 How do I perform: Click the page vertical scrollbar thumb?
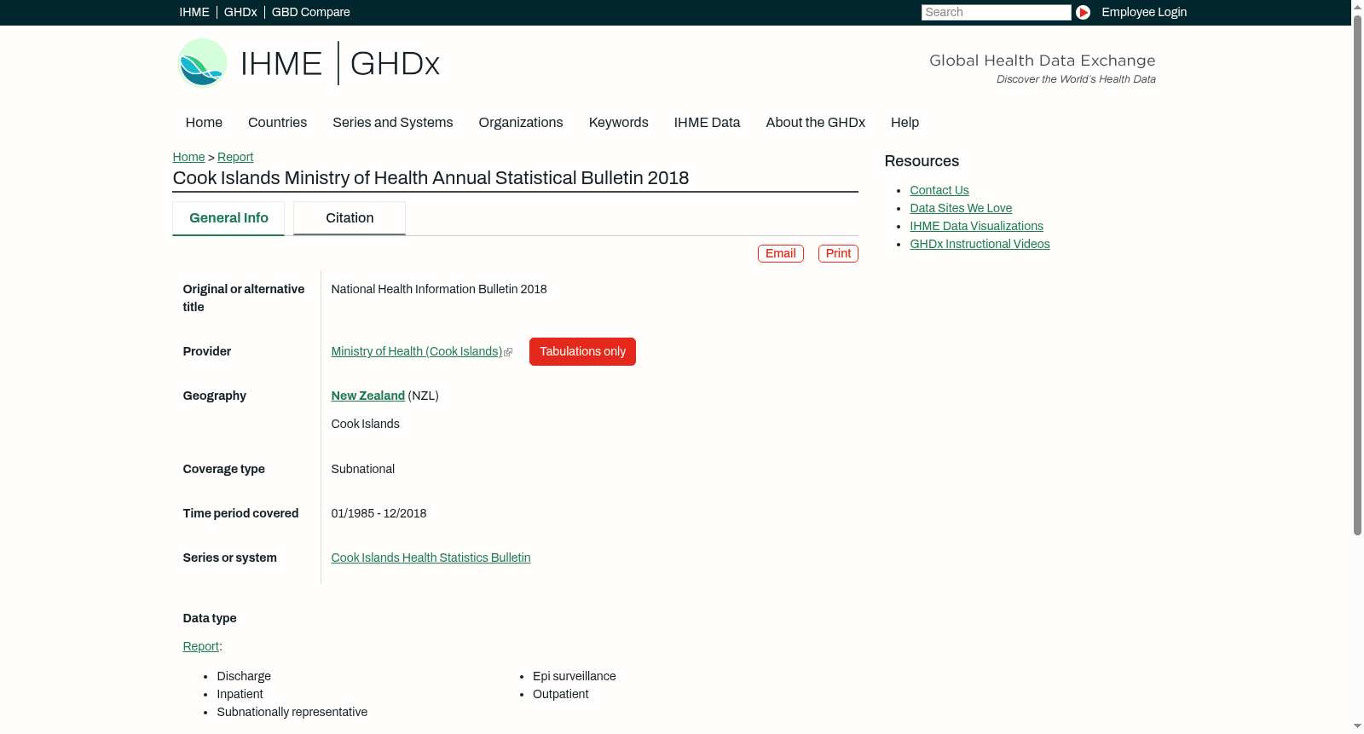click(1357, 275)
